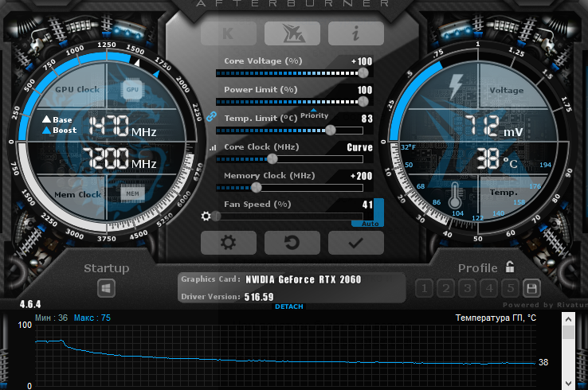Click the monitoring graph scrollbar thumb
Image resolution: width=588 pixels, height=390 pixels.
(x=569, y=333)
